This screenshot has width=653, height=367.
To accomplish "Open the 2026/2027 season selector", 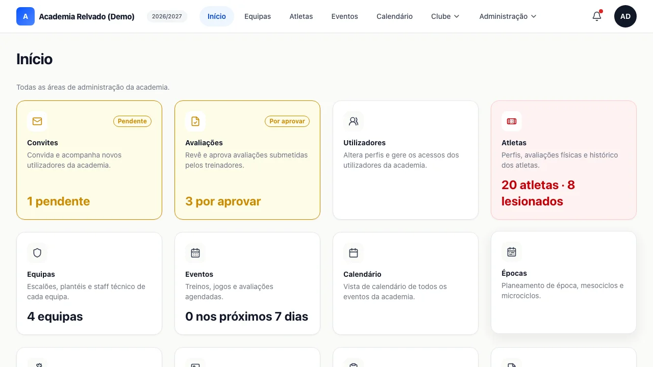I will [167, 16].
